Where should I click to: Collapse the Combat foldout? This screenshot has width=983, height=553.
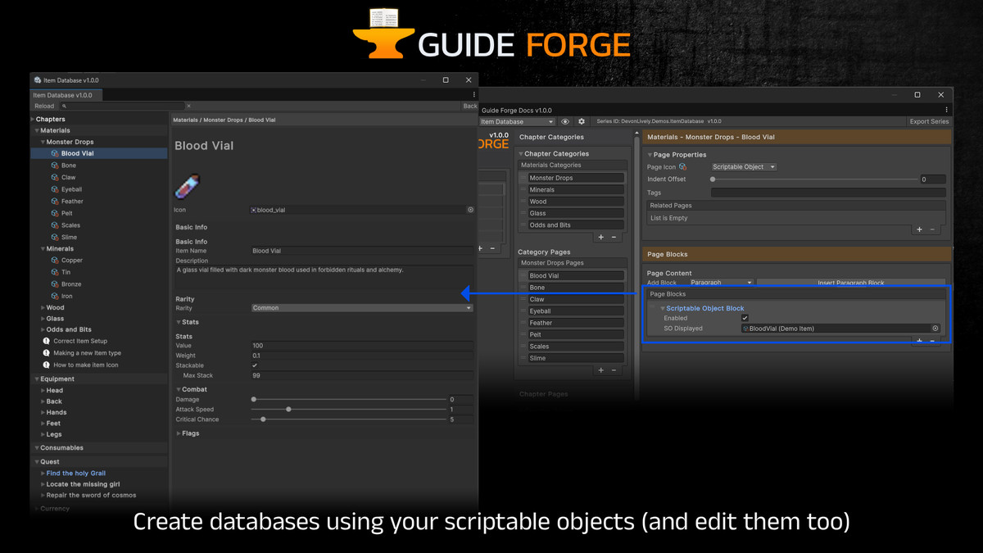[179, 389]
